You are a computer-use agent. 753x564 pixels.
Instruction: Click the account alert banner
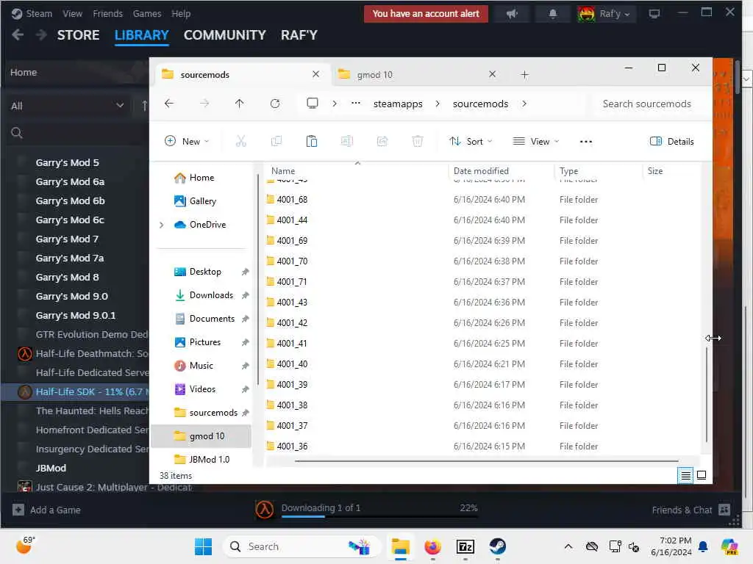(426, 14)
